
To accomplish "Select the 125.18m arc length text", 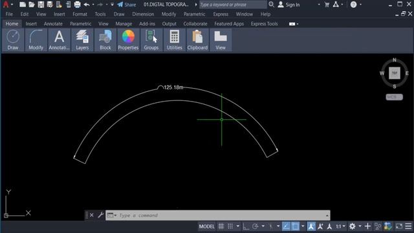I will (x=173, y=87).
